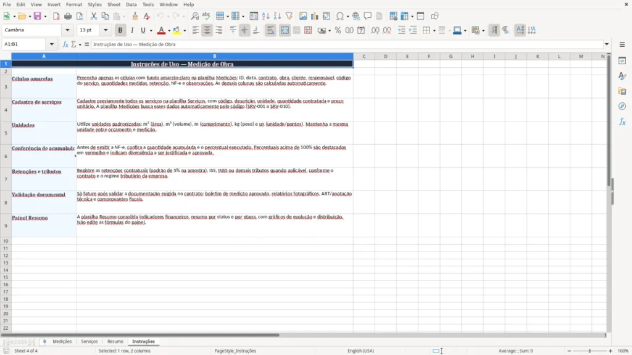Toggle Underline formatting
This screenshot has width=632, height=355.
[x=143, y=30]
